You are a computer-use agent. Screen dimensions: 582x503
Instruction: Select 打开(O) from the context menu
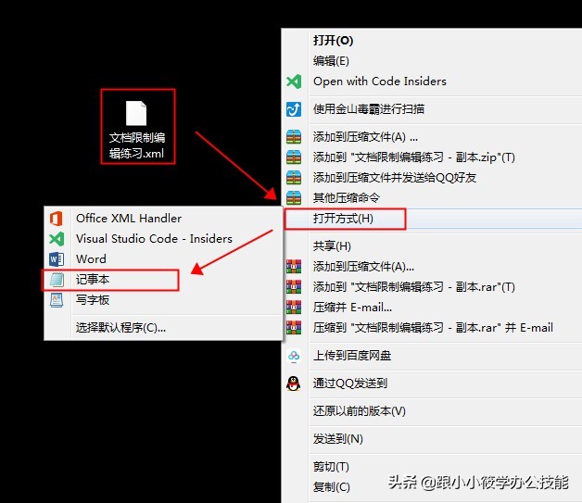pyautogui.click(x=334, y=41)
